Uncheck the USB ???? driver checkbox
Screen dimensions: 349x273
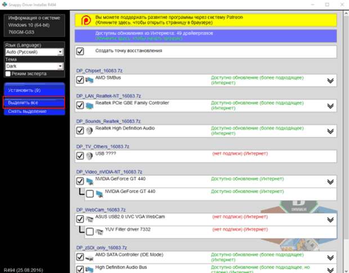click(80, 156)
